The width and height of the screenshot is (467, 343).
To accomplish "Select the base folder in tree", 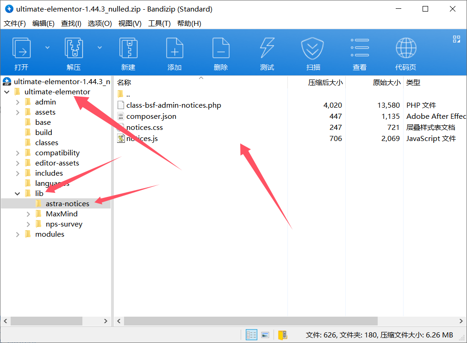I will tap(43, 122).
